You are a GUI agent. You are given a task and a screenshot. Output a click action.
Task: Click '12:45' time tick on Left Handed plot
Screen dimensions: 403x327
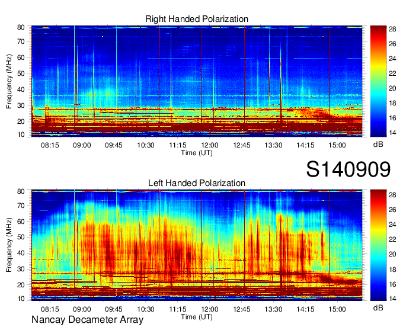click(242, 309)
